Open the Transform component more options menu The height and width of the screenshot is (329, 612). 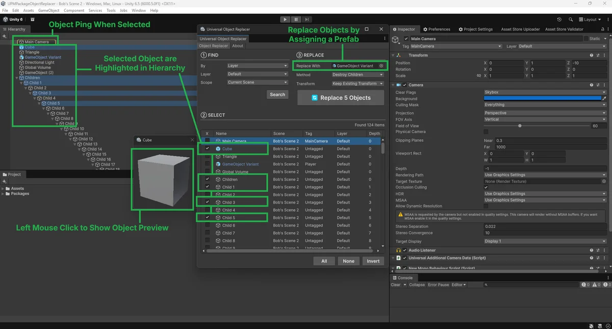[x=605, y=55]
